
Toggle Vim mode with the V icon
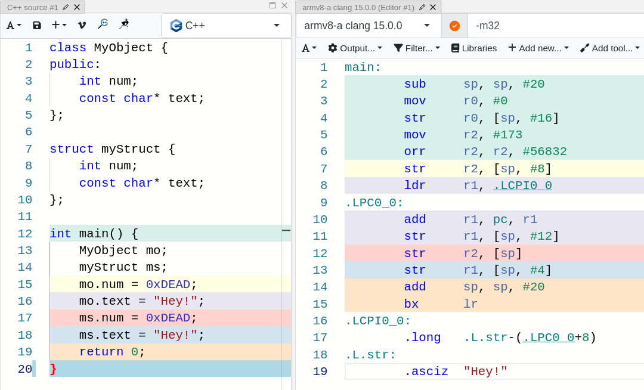point(82,25)
